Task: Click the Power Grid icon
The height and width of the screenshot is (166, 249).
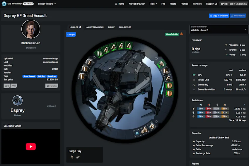Action: [x=194, y=80]
